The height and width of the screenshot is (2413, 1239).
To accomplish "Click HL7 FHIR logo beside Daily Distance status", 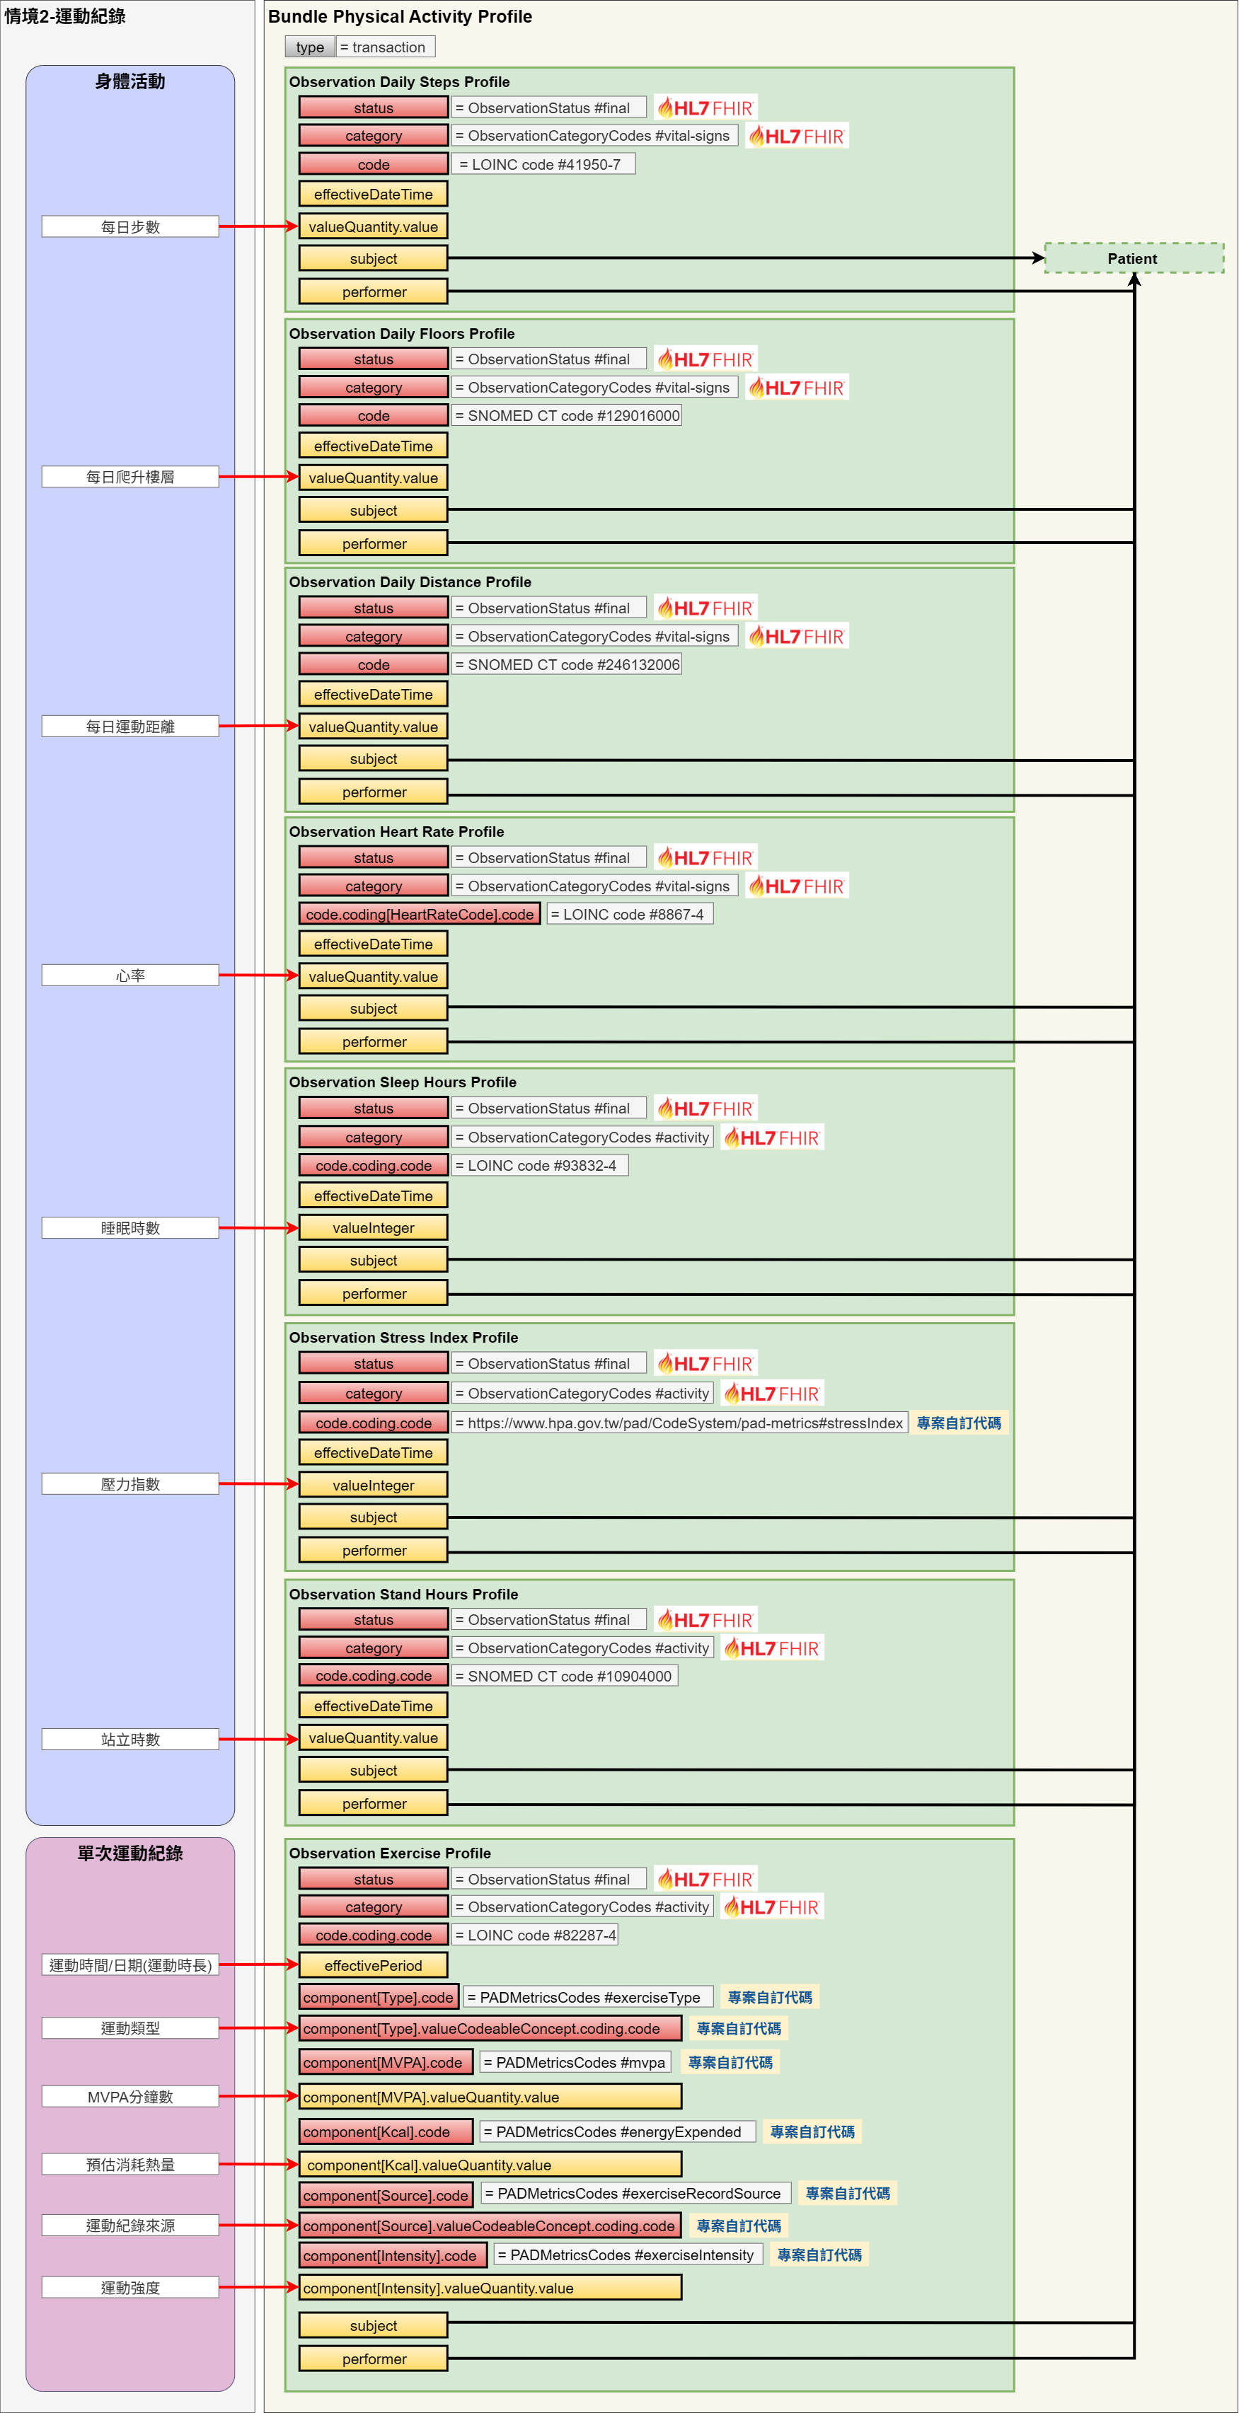I will (x=705, y=608).
